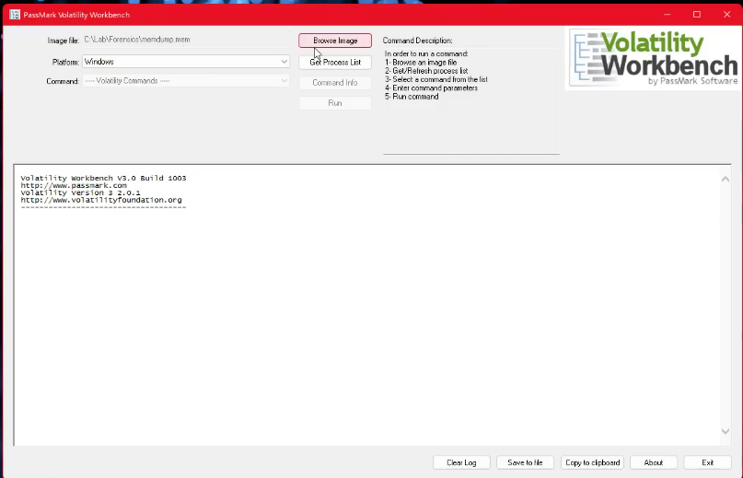Click '2- Get/Refresh process list' instruction
743x478 pixels.
point(426,71)
